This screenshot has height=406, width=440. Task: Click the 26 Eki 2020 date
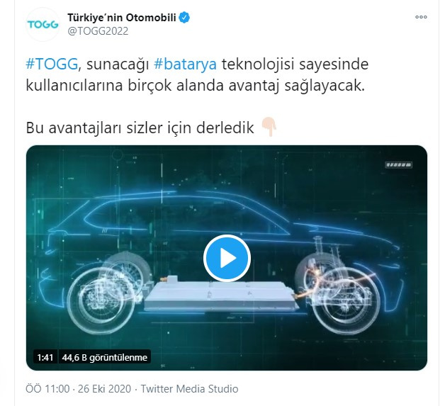(x=104, y=389)
